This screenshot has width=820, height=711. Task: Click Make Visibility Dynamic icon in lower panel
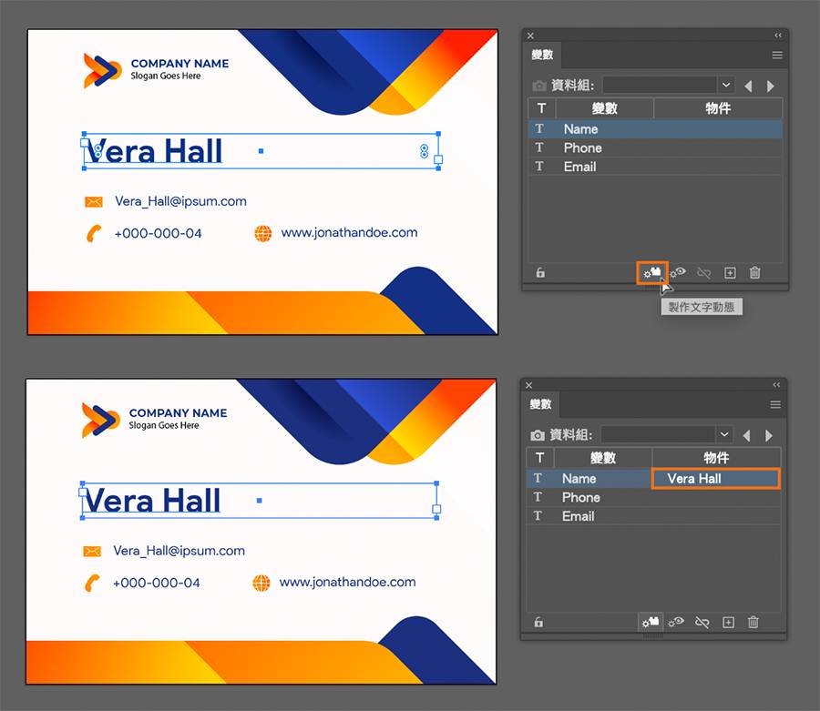tap(677, 622)
